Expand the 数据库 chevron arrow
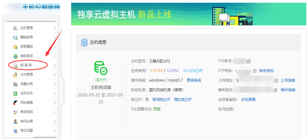The height and width of the screenshot is (140, 307). [x=55, y=65]
